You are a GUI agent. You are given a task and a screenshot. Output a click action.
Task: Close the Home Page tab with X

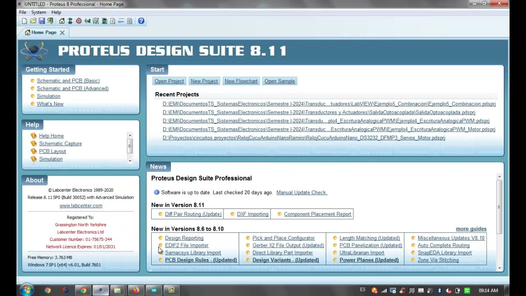click(62, 32)
